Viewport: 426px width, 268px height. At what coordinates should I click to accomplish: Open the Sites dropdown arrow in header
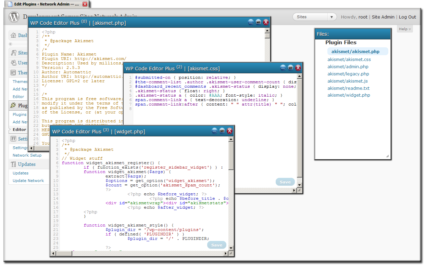coord(331,17)
